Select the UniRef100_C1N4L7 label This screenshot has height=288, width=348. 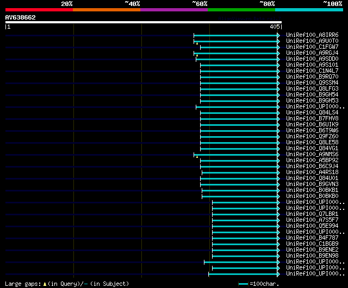[312, 71]
